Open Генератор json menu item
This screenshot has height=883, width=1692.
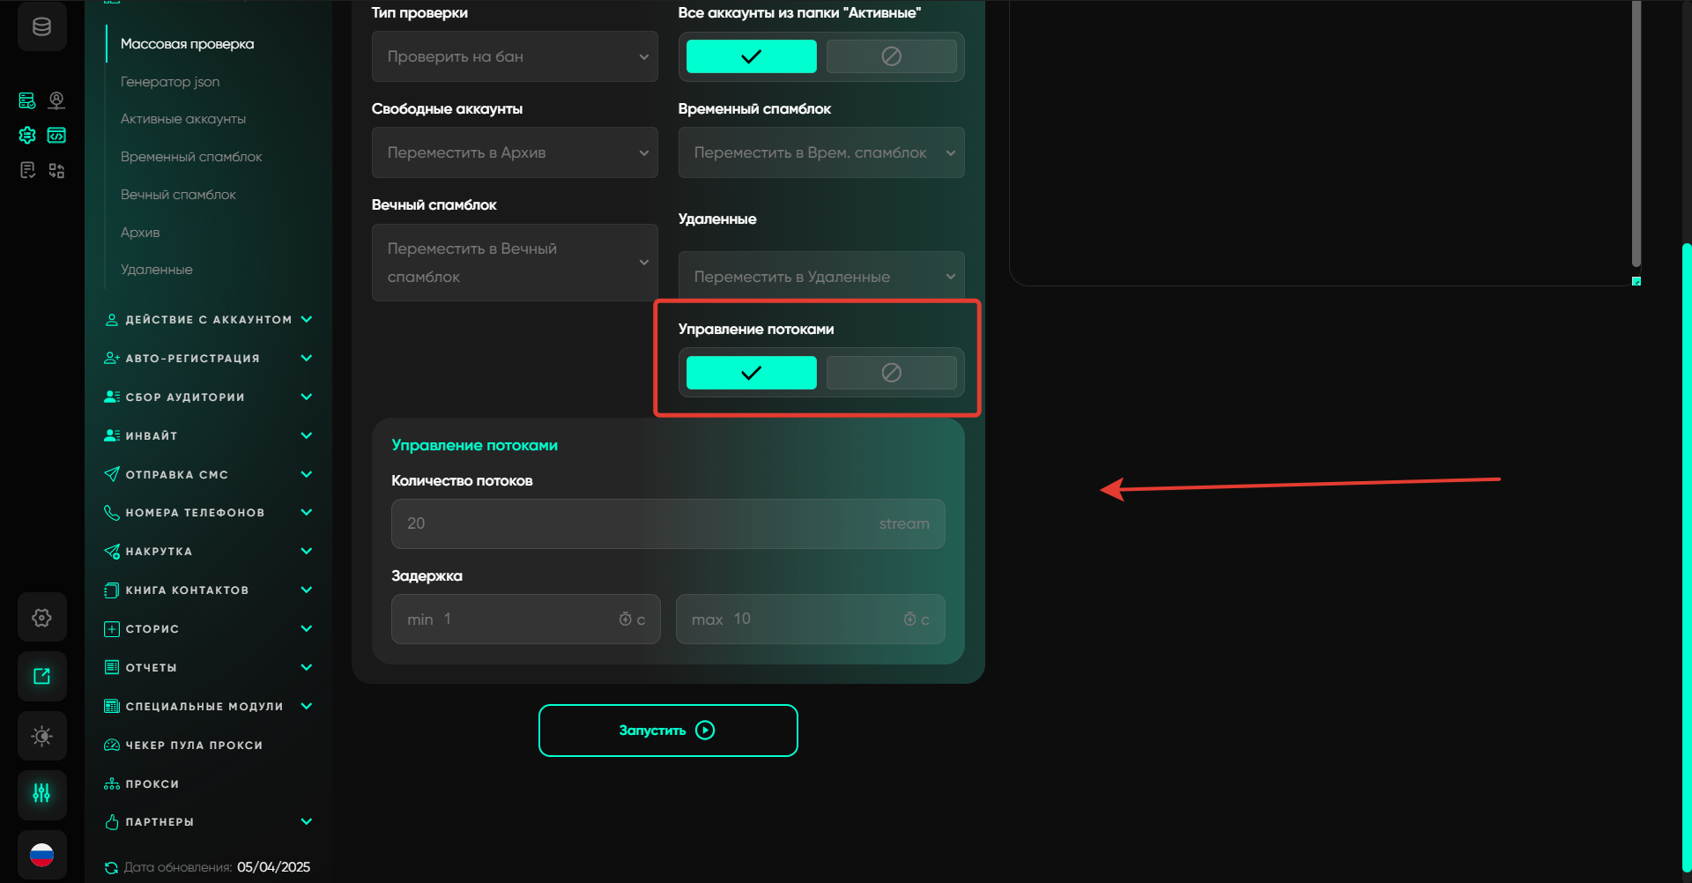[170, 82]
